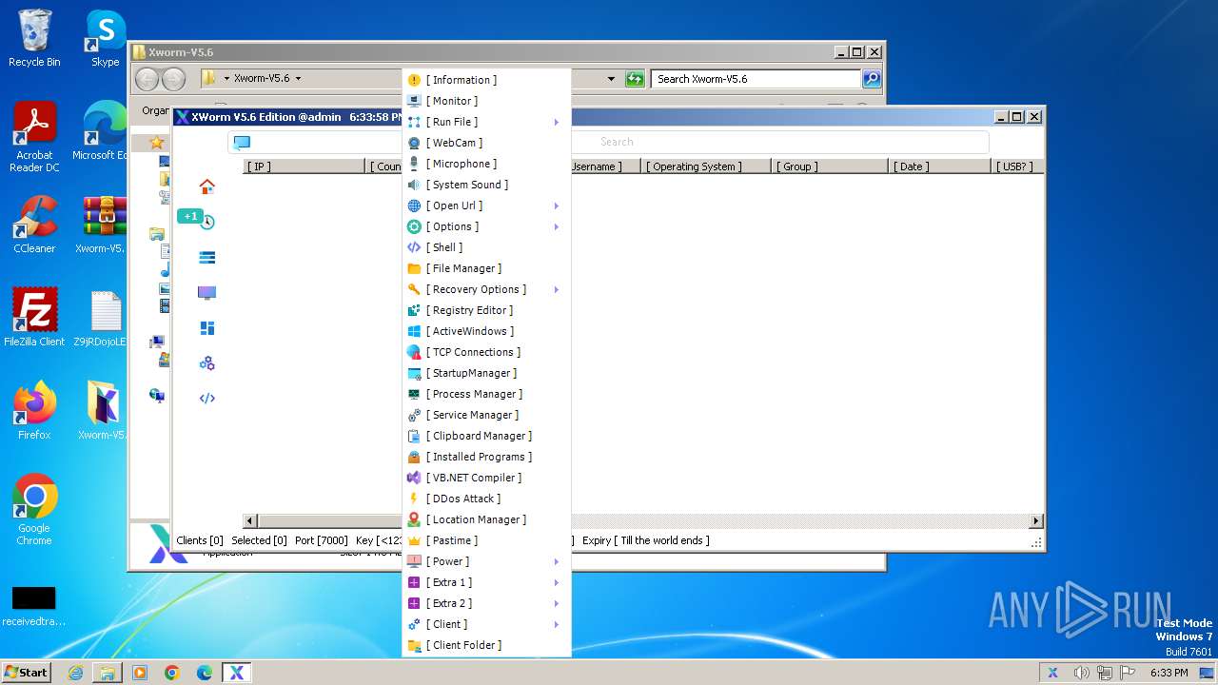Click the Service Manager gears icon
Image resolution: width=1218 pixels, height=685 pixels.
tap(414, 415)
